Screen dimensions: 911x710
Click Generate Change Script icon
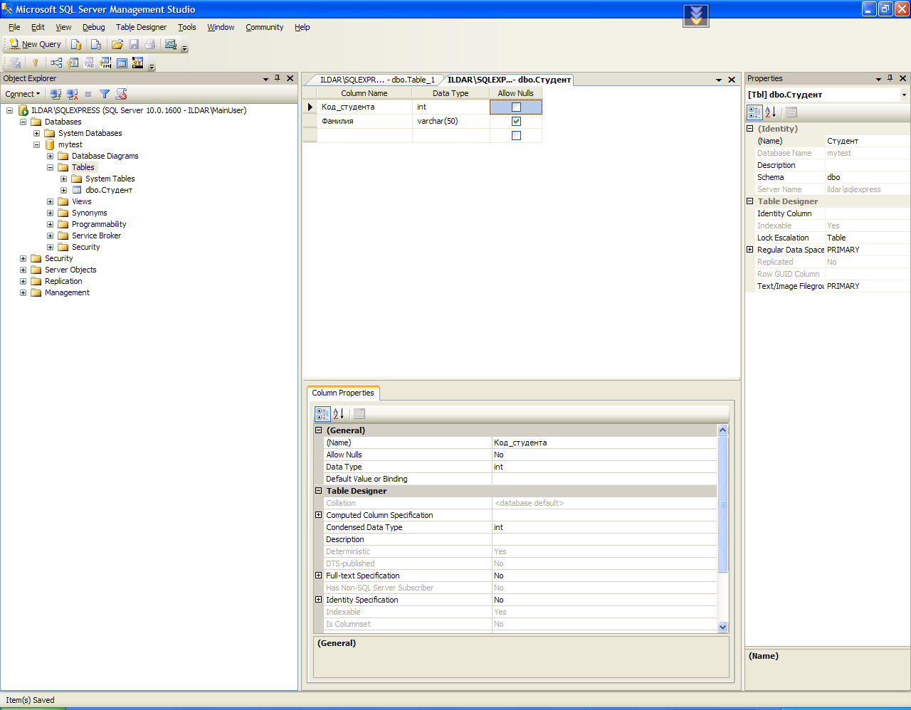[x=15, y=63]
